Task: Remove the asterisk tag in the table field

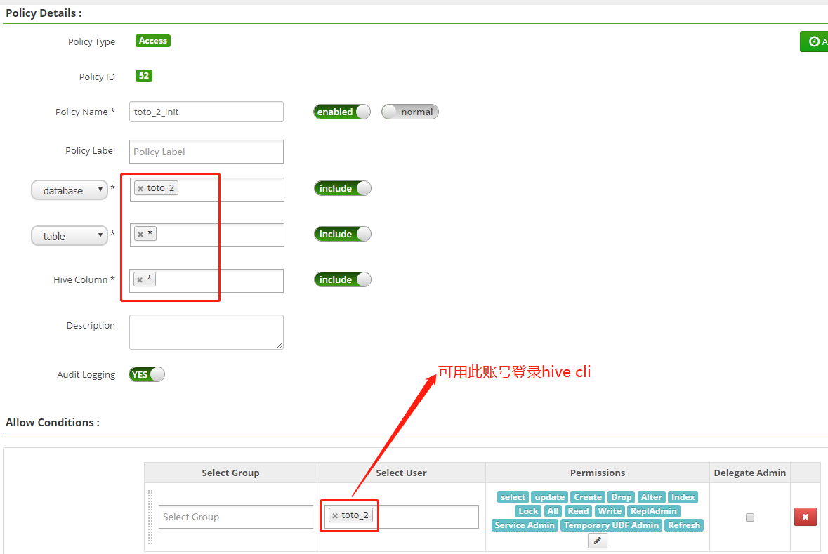Action: pos(140,235)
